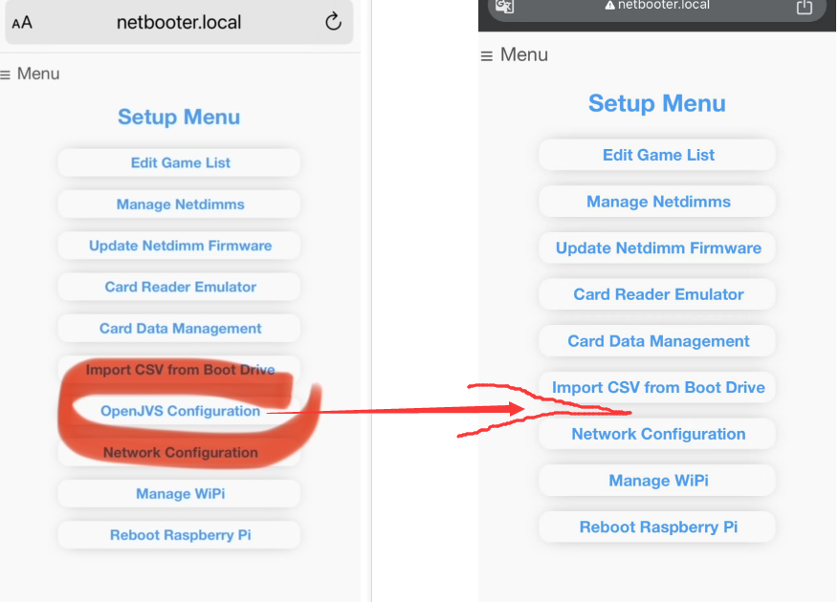Viewport: 839px width, 602px height.
Task: Click Reboot Raspberry Pi on left
Action: click(x=179, y=535)
